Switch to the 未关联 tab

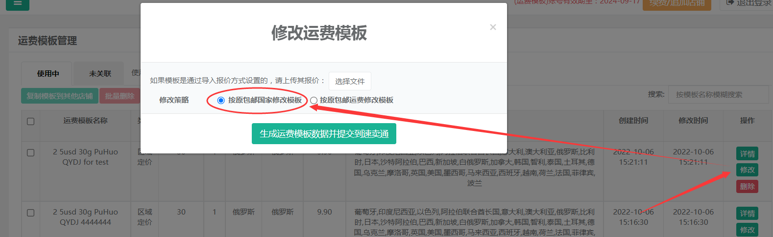[100, 74]
